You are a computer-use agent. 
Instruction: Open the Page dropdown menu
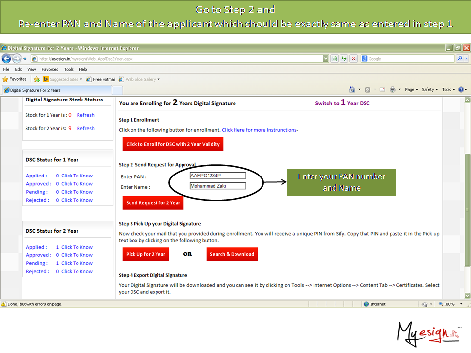pyautogui.click(x=411, y=90)
